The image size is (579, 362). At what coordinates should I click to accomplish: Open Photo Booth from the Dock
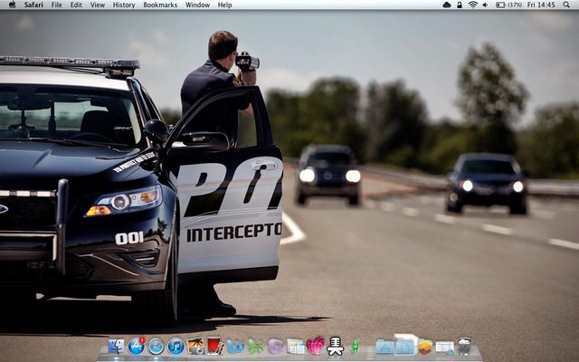tap(215, 346)
